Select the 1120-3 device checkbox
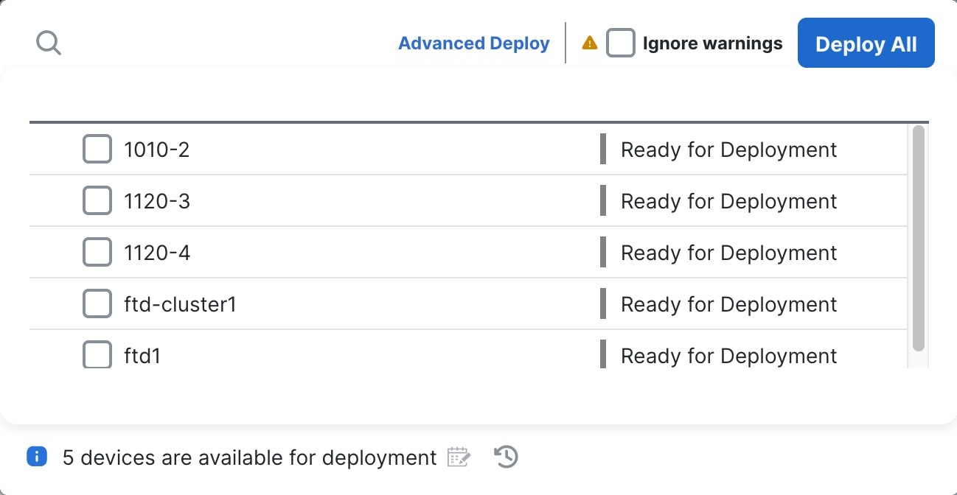 [97, 200]
